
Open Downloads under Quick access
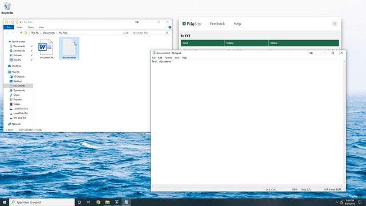coord(19,51)
